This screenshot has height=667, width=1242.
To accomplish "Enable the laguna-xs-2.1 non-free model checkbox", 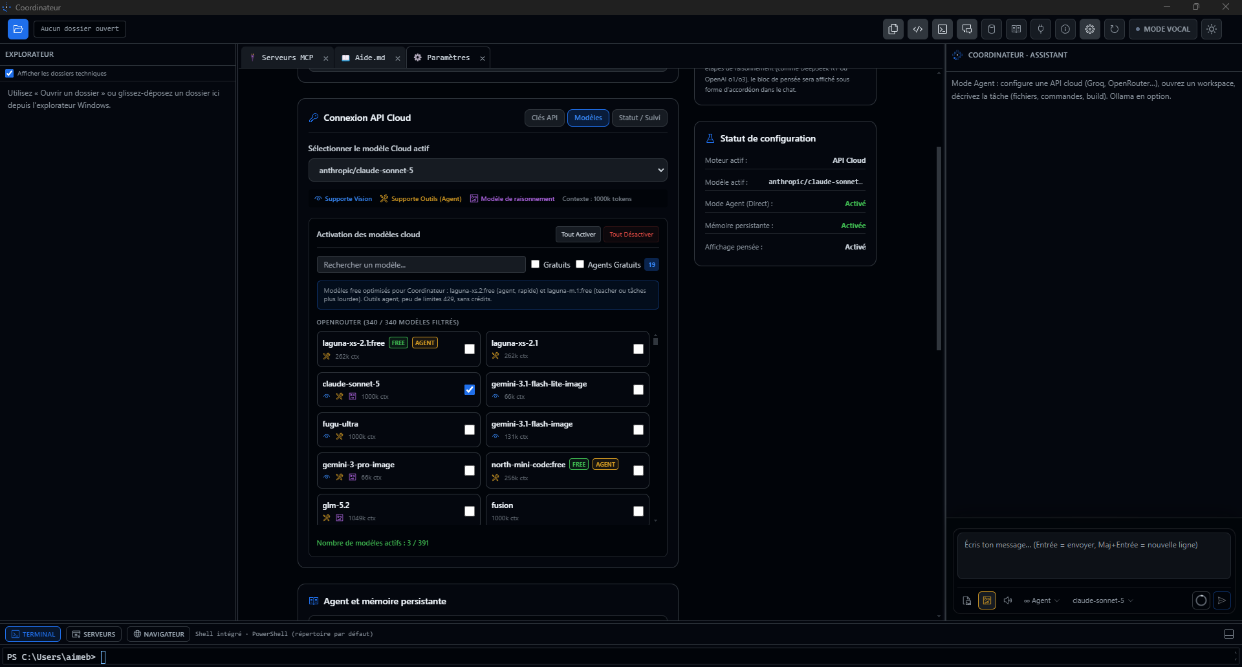I will 638,349.
